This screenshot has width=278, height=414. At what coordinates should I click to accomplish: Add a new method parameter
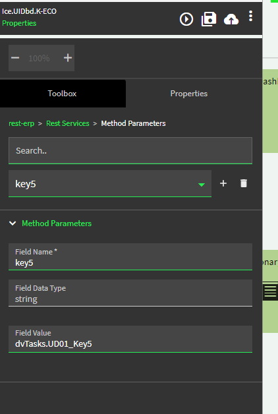pos(223,183)
